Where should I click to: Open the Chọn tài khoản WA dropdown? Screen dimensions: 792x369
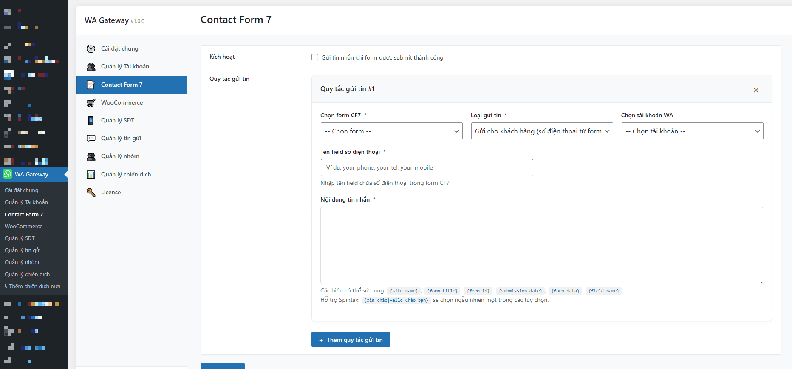(692, 131)
